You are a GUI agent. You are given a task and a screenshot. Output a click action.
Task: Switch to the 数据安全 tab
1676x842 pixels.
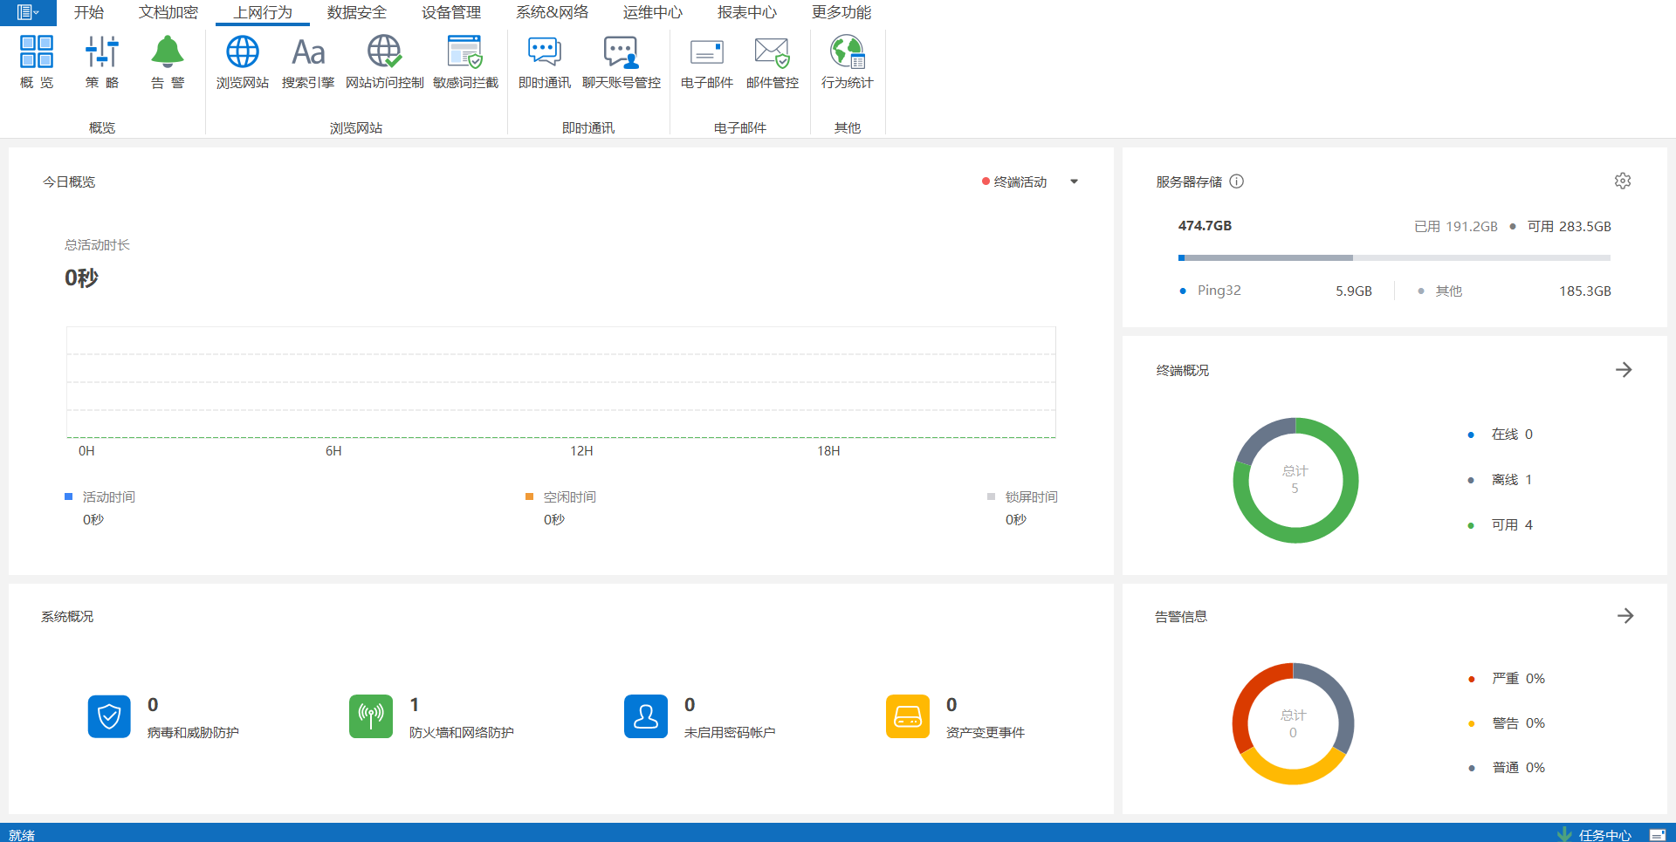356,12
